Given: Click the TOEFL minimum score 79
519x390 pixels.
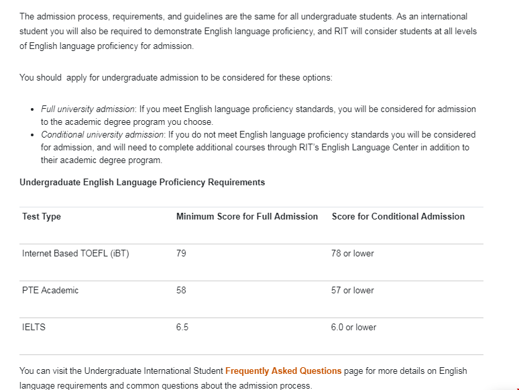Looking at the screenshot, I should click(181, 253).
